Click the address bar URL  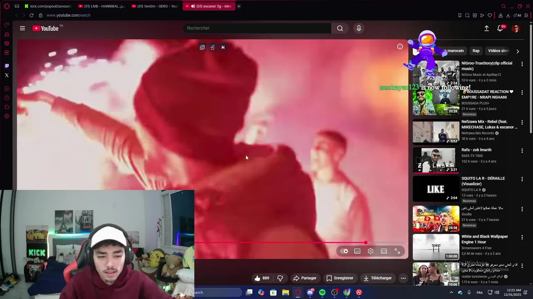68,15
